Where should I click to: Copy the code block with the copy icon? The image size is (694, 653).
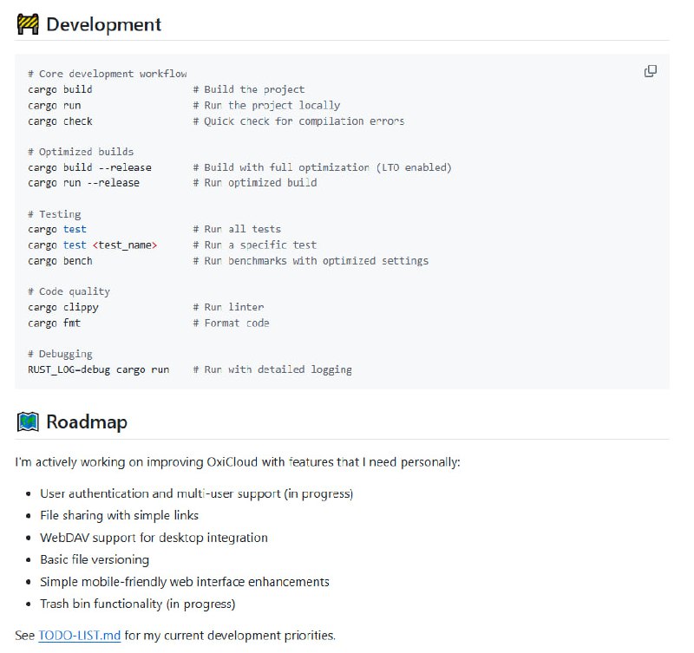(650, 71)
